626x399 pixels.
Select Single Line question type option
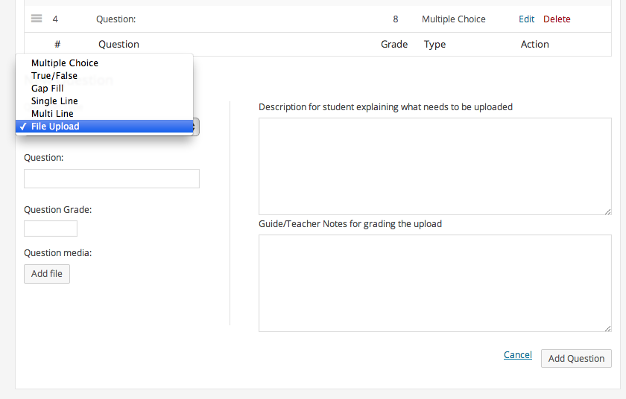click(x=54, y=101)
